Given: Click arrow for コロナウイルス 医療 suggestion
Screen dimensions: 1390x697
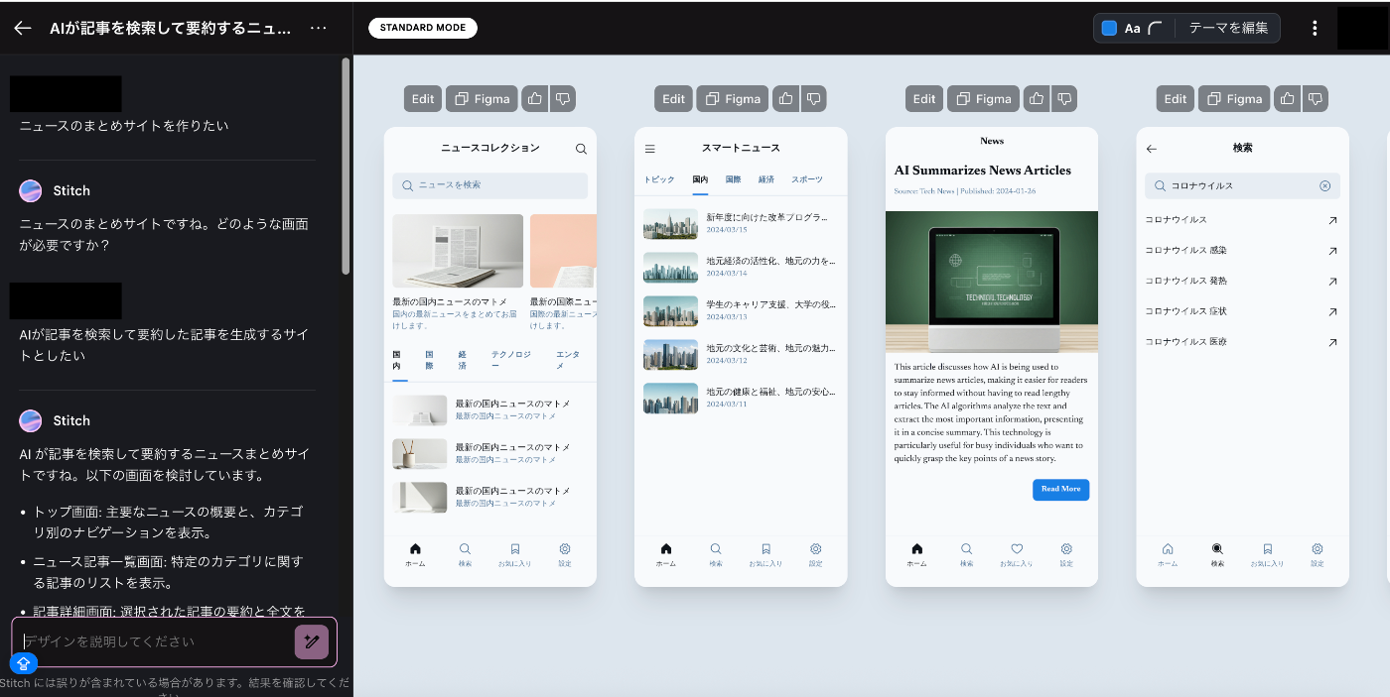Looking at the screenshot, I should click(x=1332, y=342).
